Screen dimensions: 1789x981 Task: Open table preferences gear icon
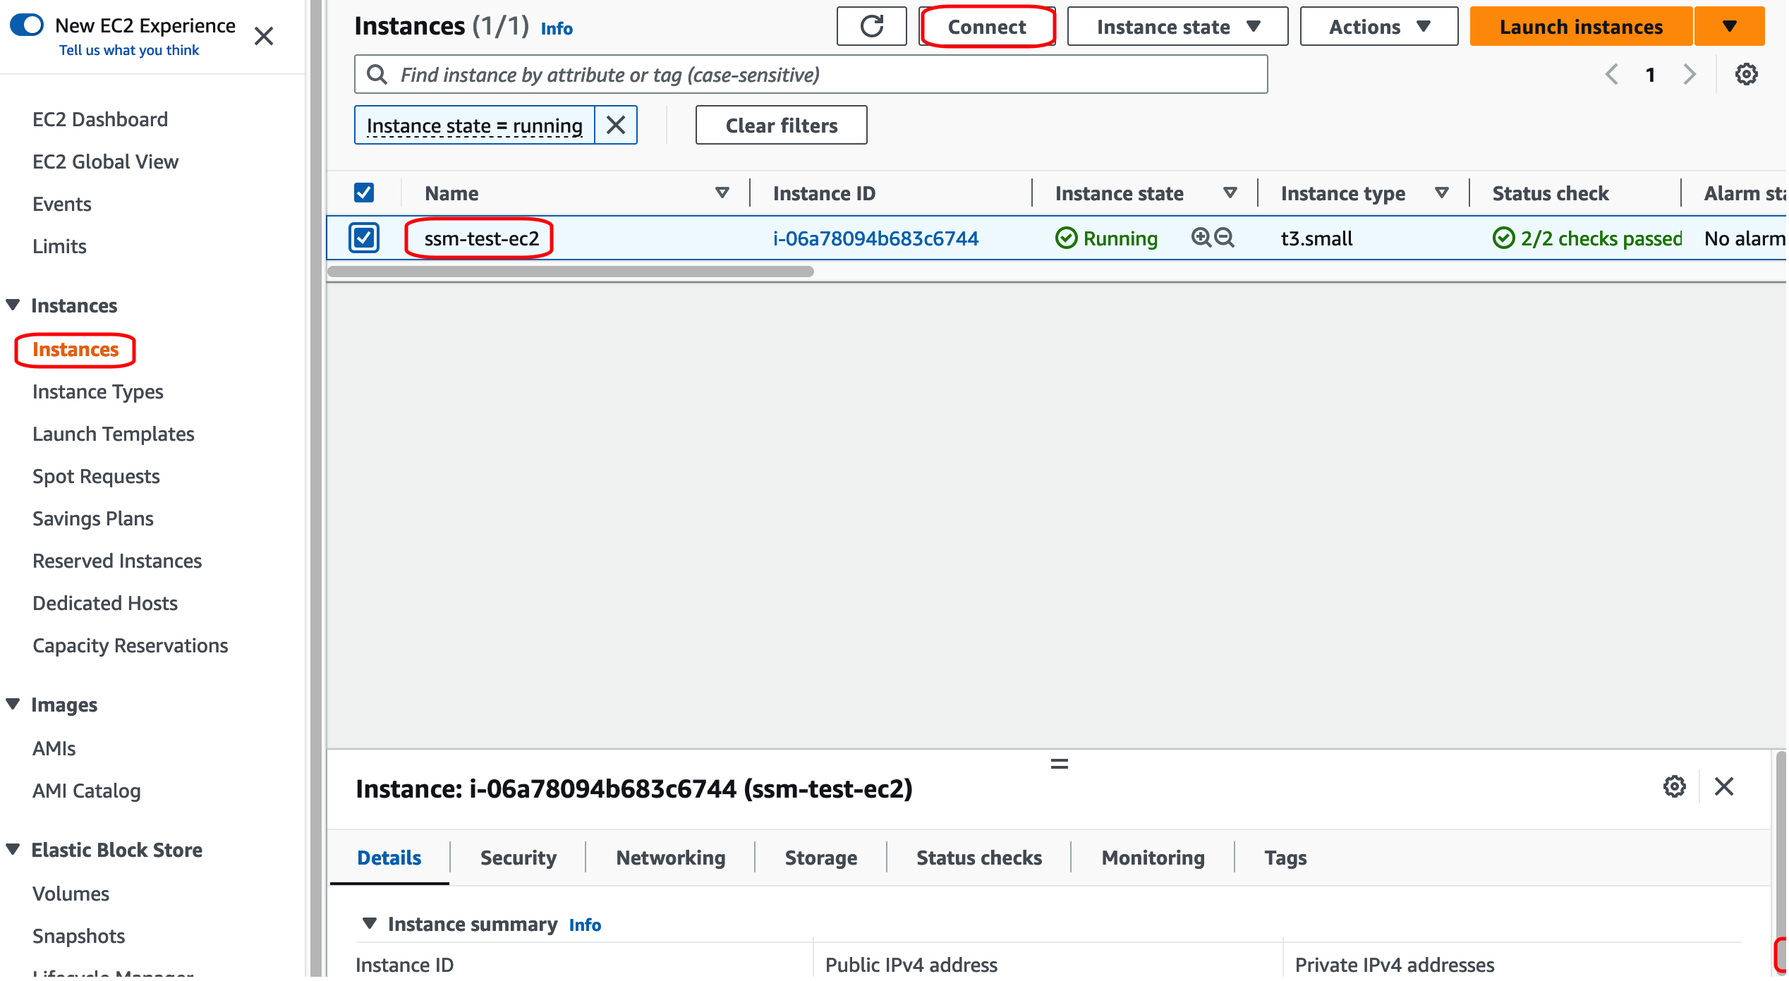click(x=1745, y=74)
